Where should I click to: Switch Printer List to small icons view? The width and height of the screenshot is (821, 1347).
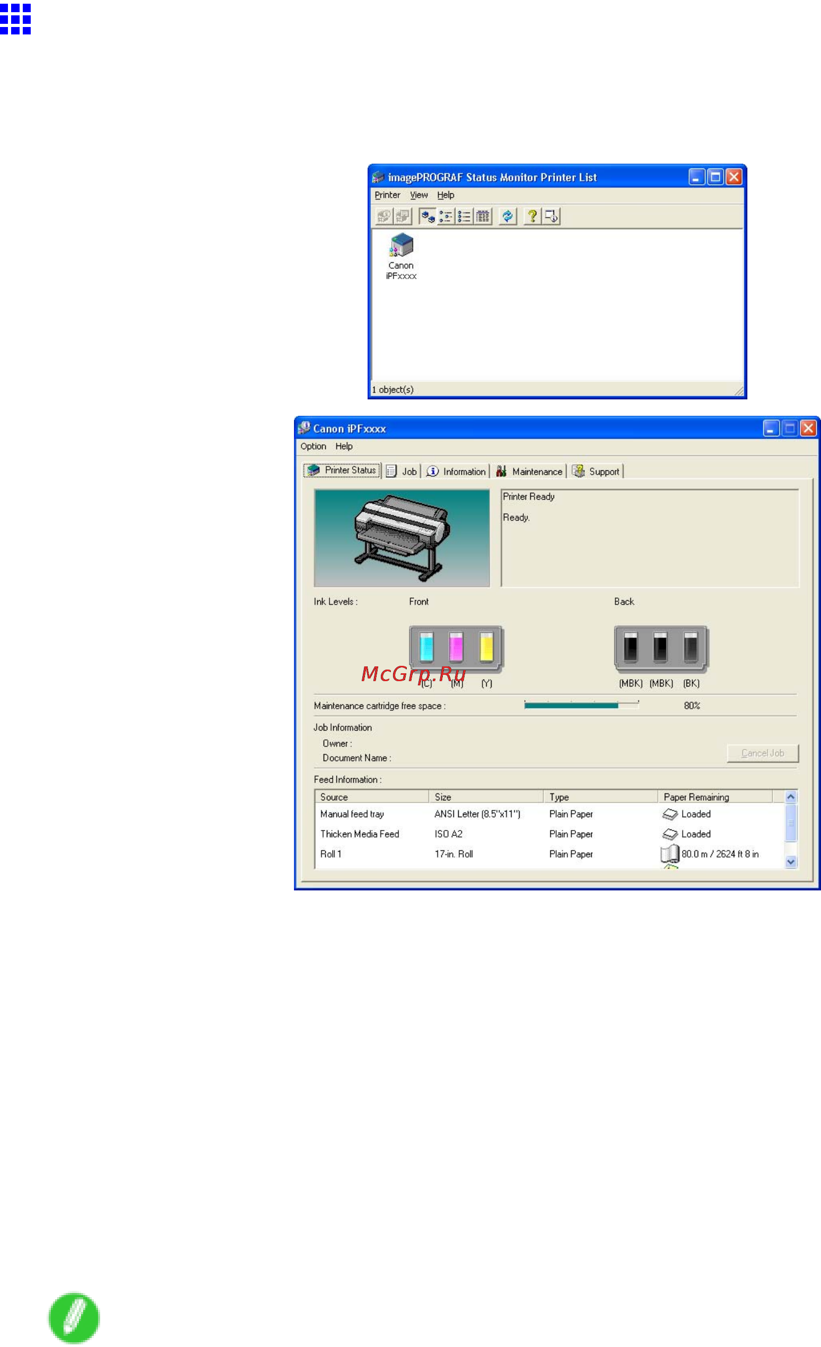point(445,217)
